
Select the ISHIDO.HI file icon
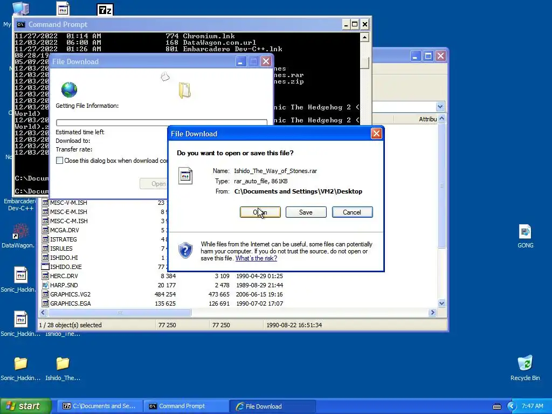coord(45,258)
